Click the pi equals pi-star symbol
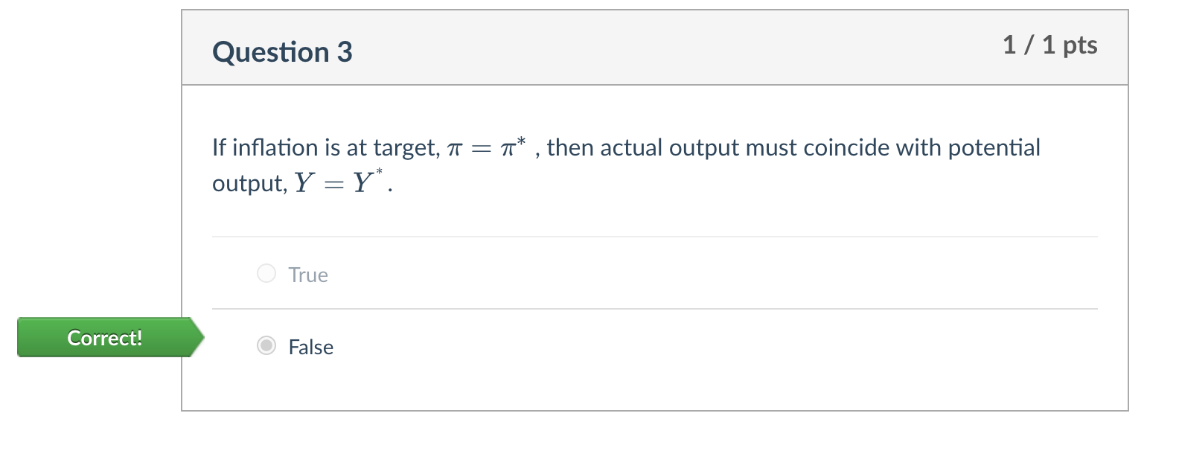The image size is (1179, 451). coord(488,147)
